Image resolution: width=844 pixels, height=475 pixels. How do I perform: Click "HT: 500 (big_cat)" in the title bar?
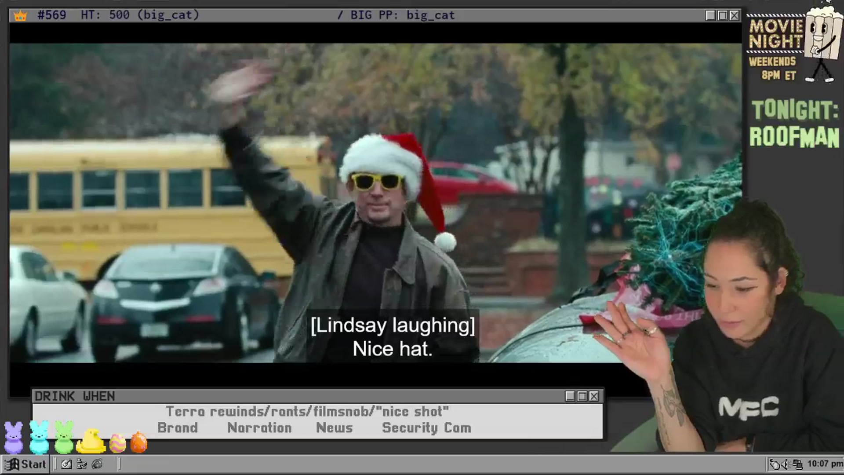140,15
